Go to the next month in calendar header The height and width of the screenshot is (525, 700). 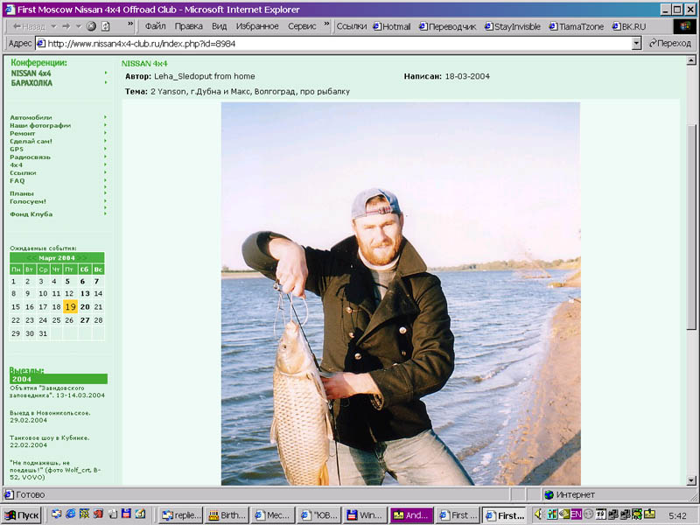point(82,258)
